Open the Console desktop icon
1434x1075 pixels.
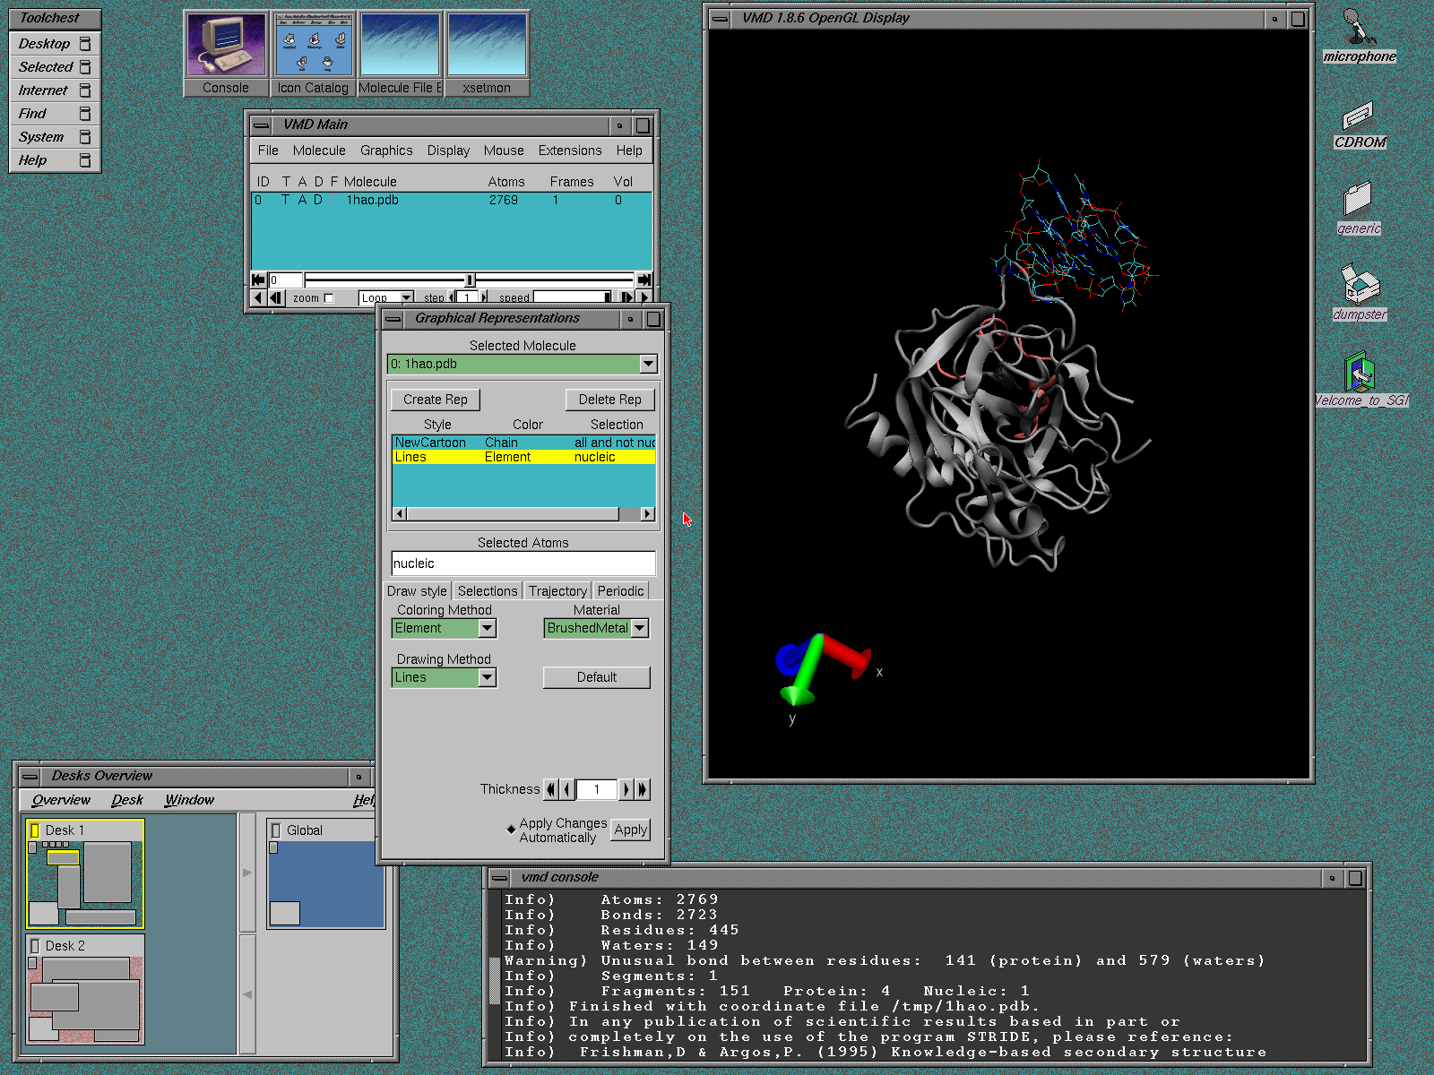[x=225, y=45]
